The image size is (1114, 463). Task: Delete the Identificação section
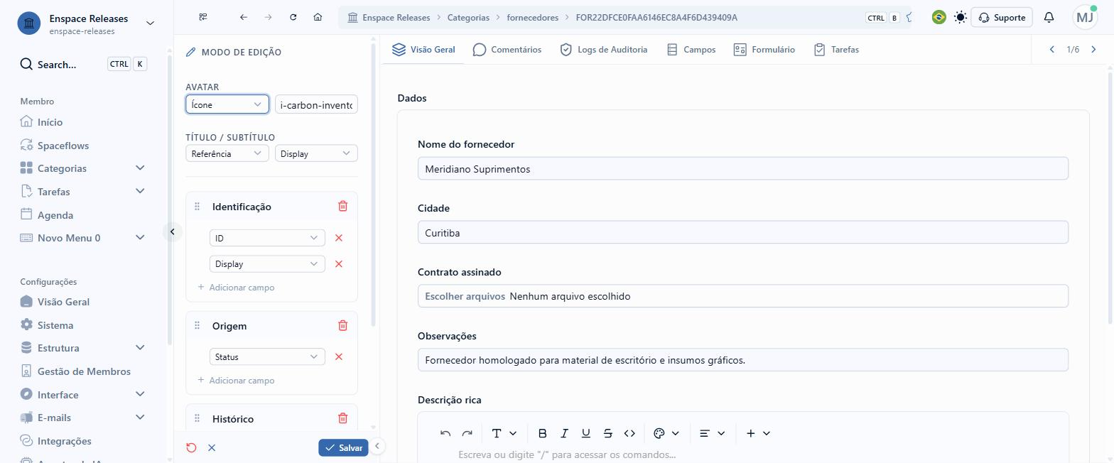(342, 206)
